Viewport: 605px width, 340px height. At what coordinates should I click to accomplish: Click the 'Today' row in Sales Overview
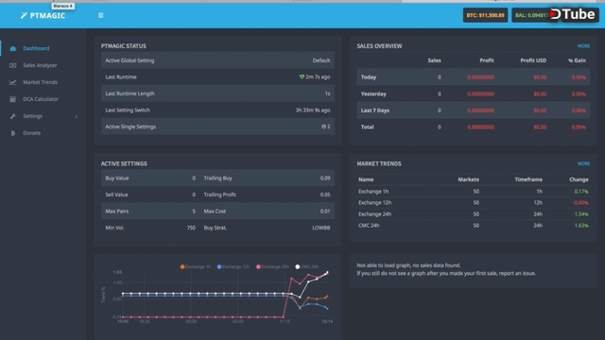click(474, 77)
